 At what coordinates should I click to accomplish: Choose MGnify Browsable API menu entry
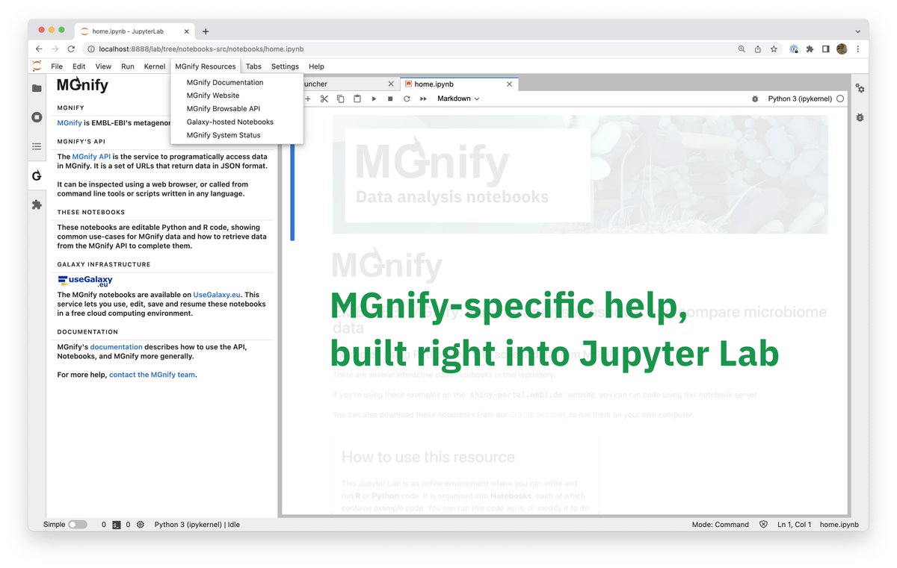[x=237, y=108]
